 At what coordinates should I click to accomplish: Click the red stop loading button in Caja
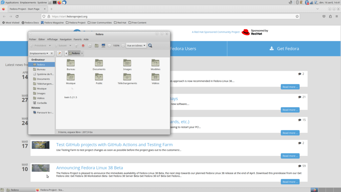point(83,45)
